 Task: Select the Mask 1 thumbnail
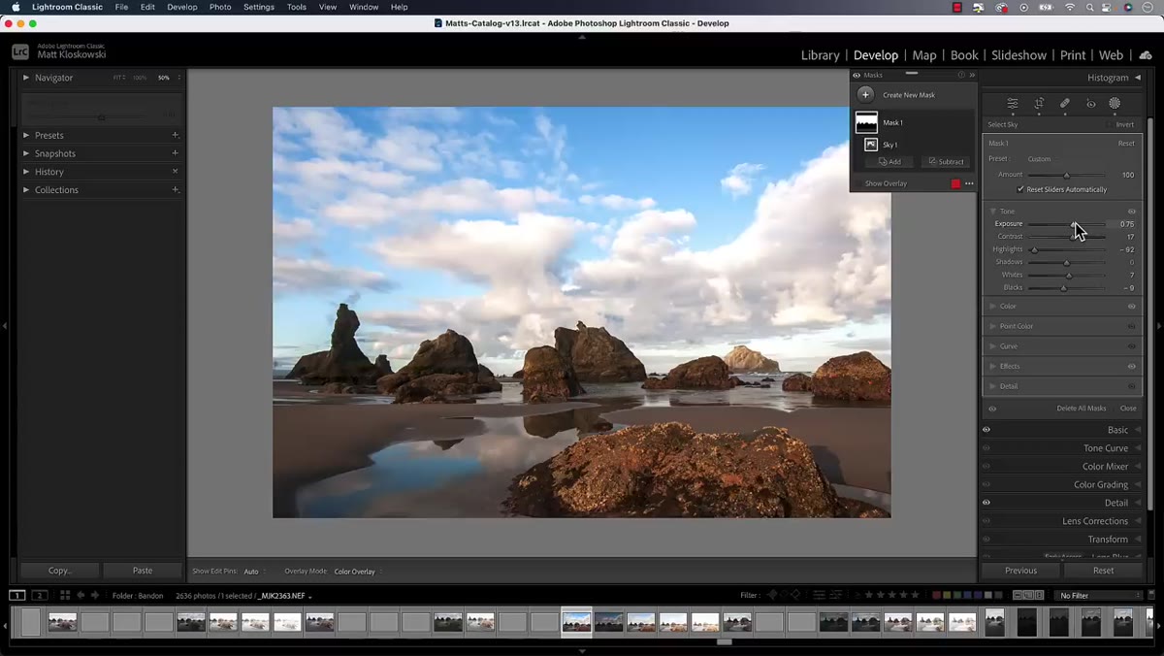point(866,122)
